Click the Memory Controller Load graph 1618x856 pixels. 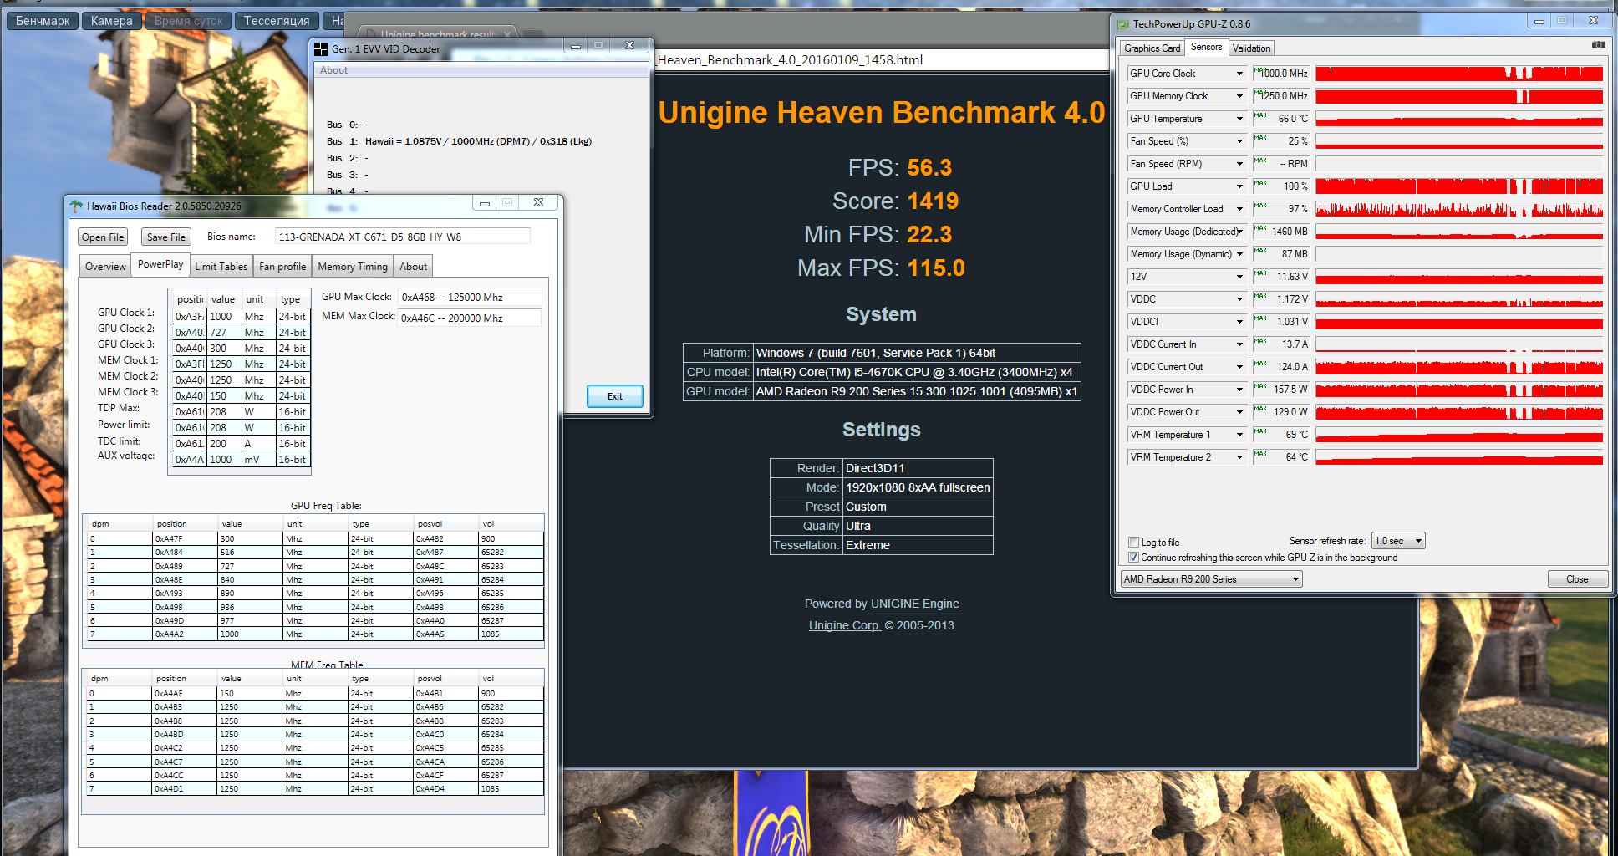coord(1459,209)
